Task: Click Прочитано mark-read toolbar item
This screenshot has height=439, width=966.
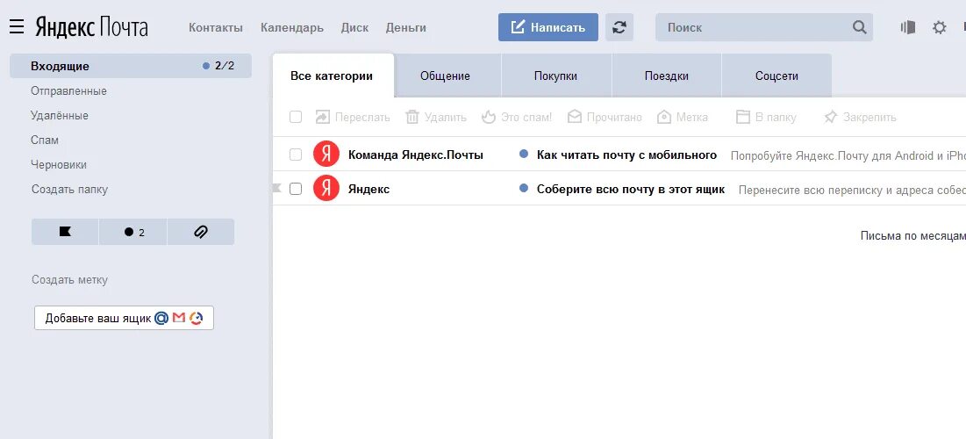Action: coord(605,117)
